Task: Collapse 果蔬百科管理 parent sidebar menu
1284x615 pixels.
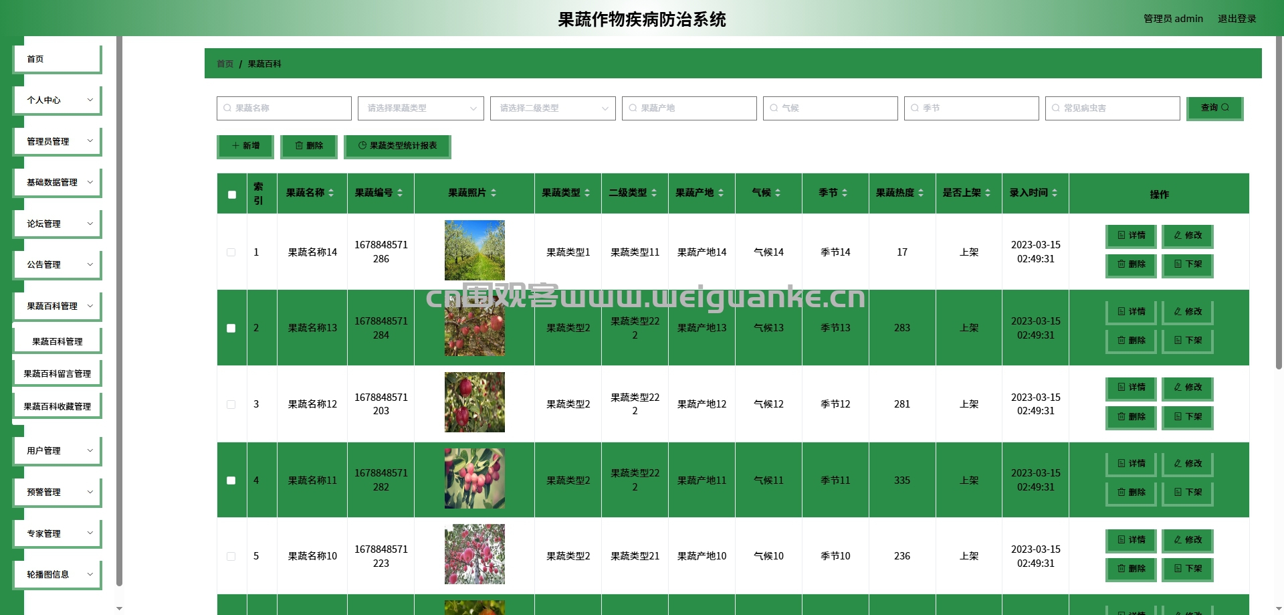Action: coord(58,306)
